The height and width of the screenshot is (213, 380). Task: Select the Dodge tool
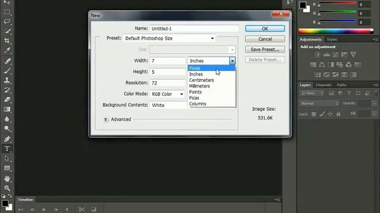7,128
